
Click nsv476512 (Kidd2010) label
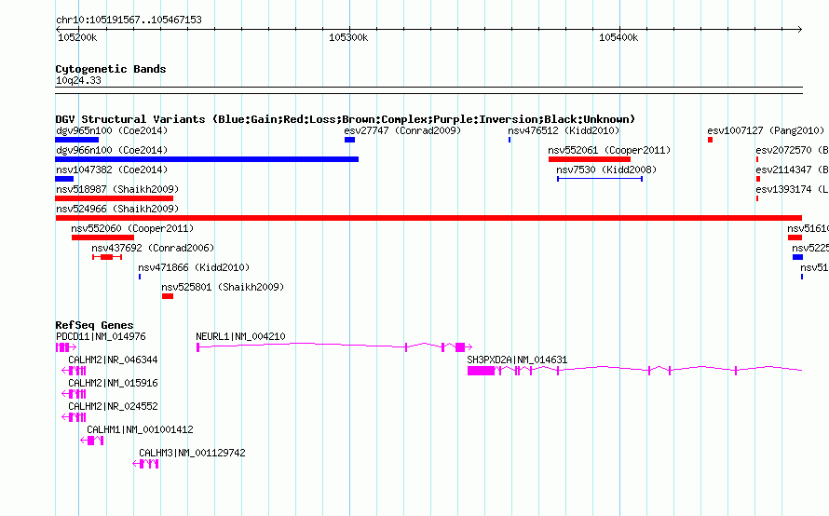coord(564,130)
